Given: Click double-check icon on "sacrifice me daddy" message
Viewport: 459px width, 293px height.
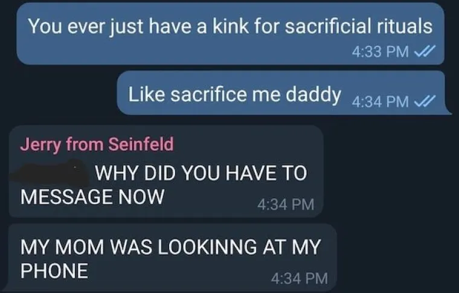Looking at the screenshot, I should pyautogui.click(x=420, y=101).
